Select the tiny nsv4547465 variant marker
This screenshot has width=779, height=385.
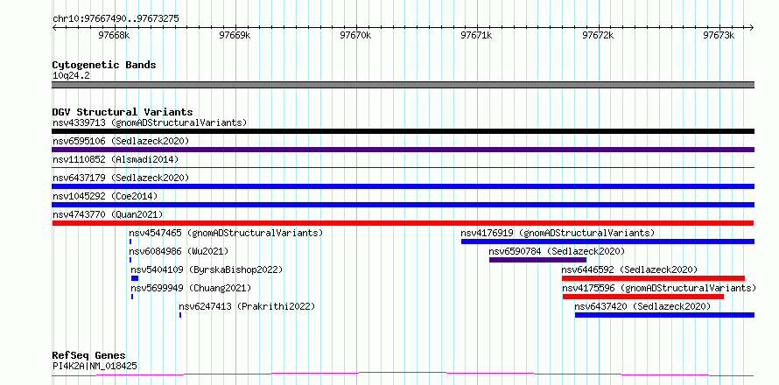[x=130, y=241]
